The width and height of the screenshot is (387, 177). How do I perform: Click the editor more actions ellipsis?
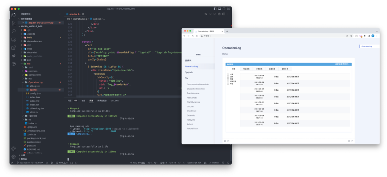coord(228,14)
